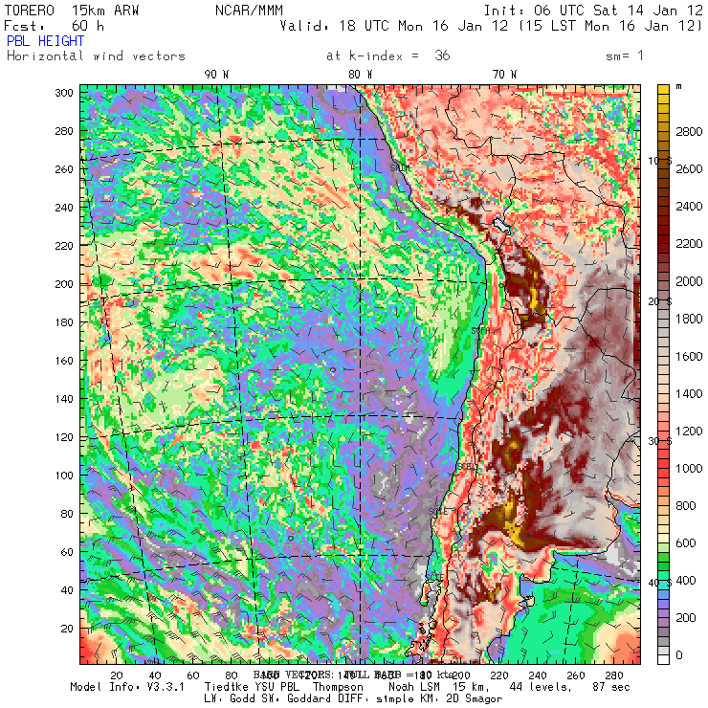
Task: Click the Thompson microphysics label
Action: point(338,687)
